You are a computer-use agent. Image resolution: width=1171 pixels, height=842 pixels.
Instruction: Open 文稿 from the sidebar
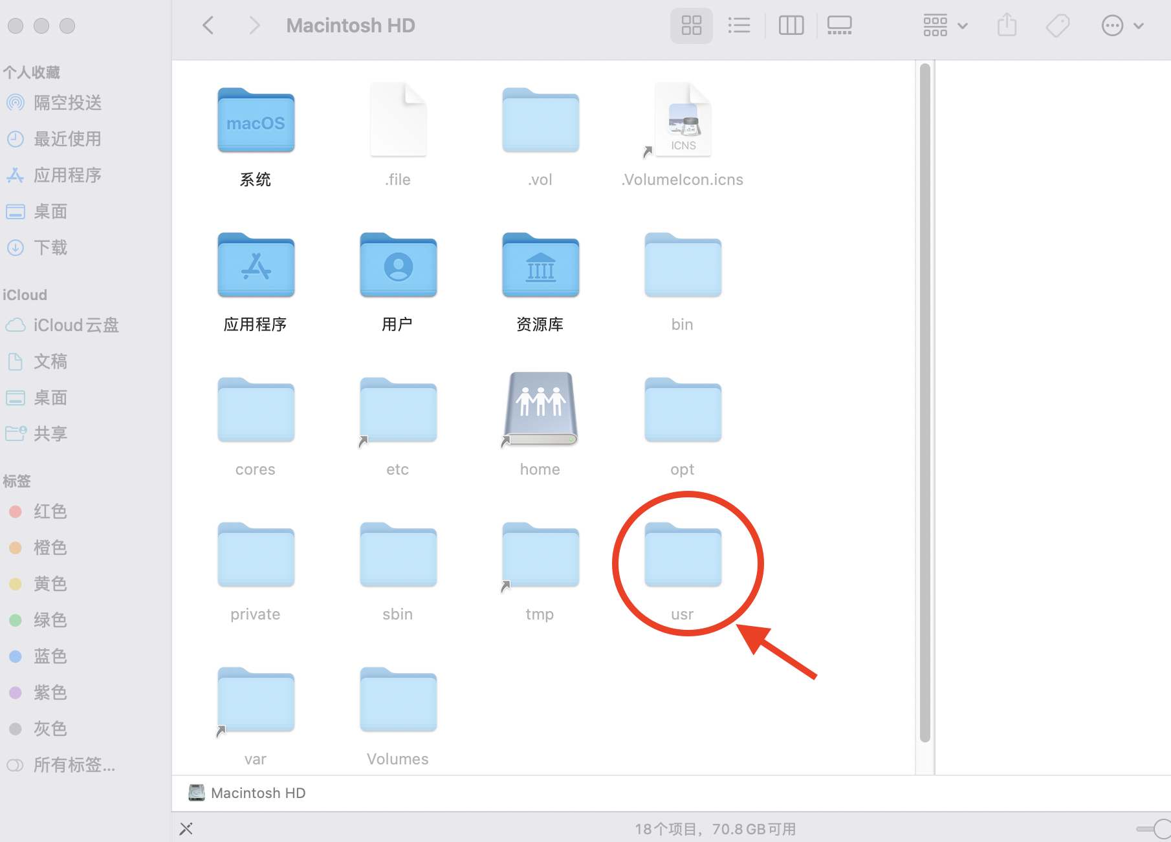(x=50, y=361)
